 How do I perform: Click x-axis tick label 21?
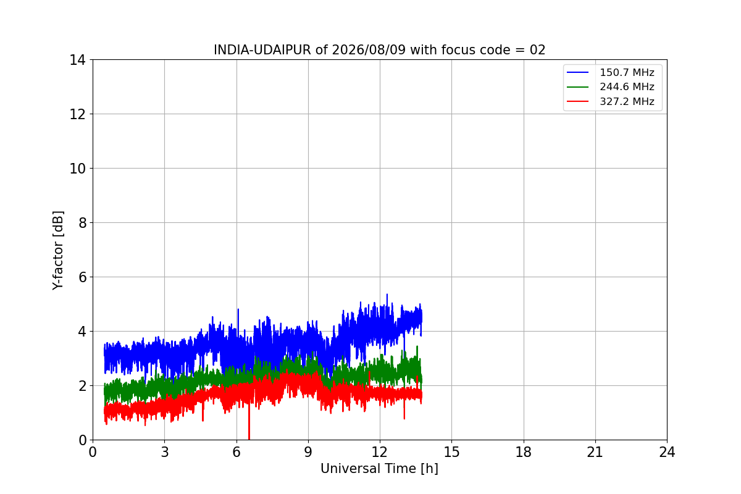(595, 452)
